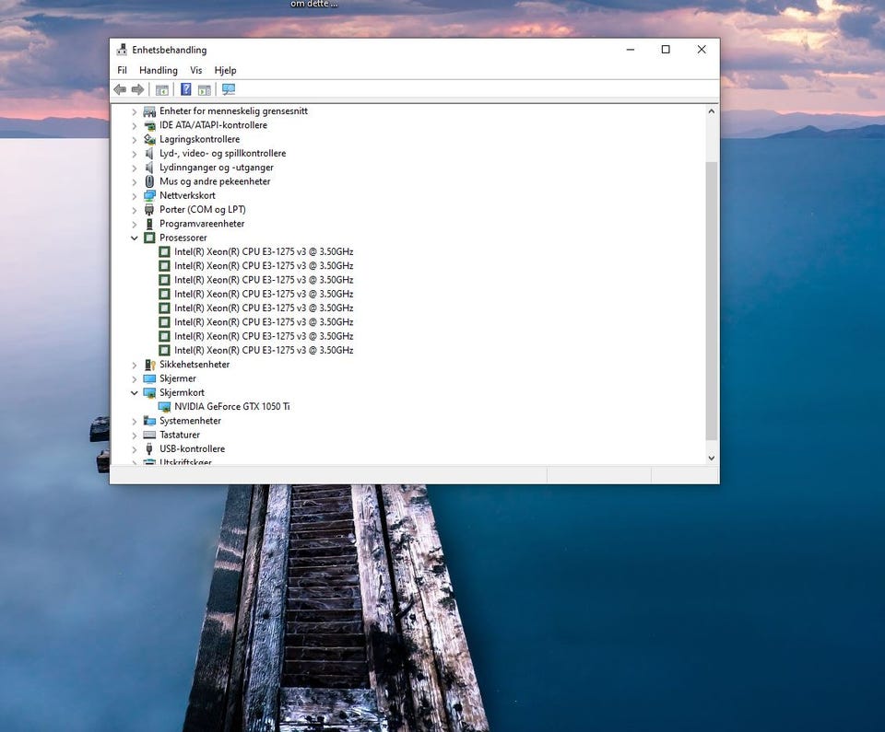This screenshot has height=732, width=885.
Task: Click the Skjermkort category icon
Action: 149,392
